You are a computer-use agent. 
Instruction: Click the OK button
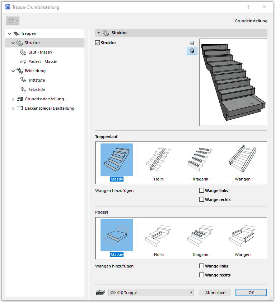click(251, 293)
